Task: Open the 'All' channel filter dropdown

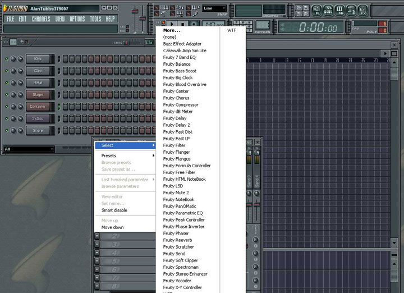Action: (29, 149)
